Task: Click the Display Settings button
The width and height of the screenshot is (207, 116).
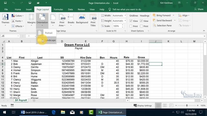Action: (x=143, y=105)
